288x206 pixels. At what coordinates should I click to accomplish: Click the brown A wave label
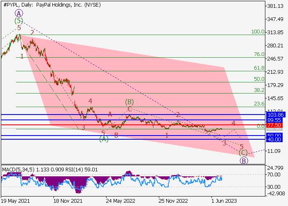(x=110, y=115)
